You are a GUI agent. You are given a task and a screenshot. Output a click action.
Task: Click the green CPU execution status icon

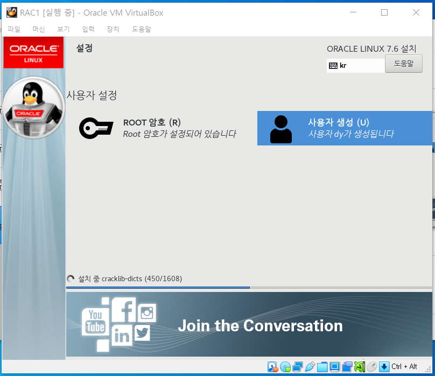(360, 366)
